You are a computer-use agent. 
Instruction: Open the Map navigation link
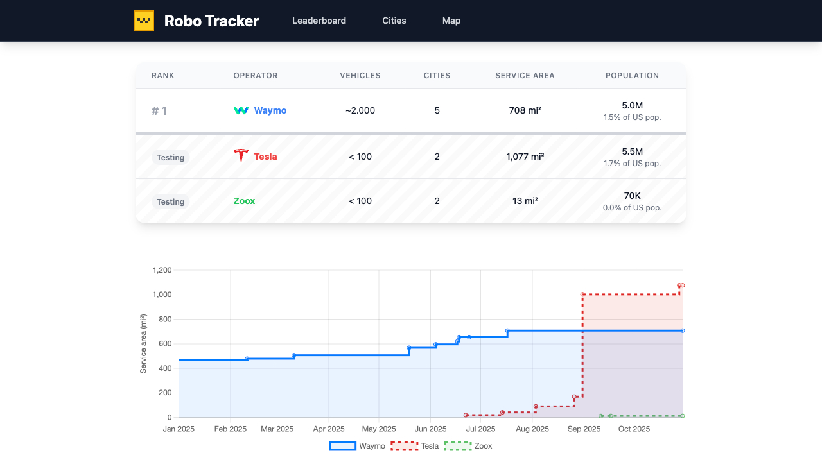tap(451, 21)
